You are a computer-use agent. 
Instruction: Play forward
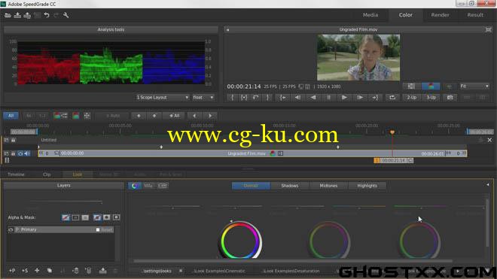(344, 98)
